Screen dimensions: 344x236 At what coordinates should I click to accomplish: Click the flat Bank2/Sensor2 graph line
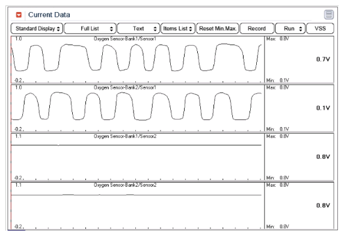tap(136, 195)
